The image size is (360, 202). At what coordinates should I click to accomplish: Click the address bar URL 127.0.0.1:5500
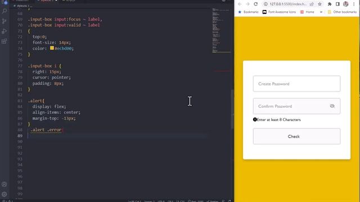tap(288, 4)
